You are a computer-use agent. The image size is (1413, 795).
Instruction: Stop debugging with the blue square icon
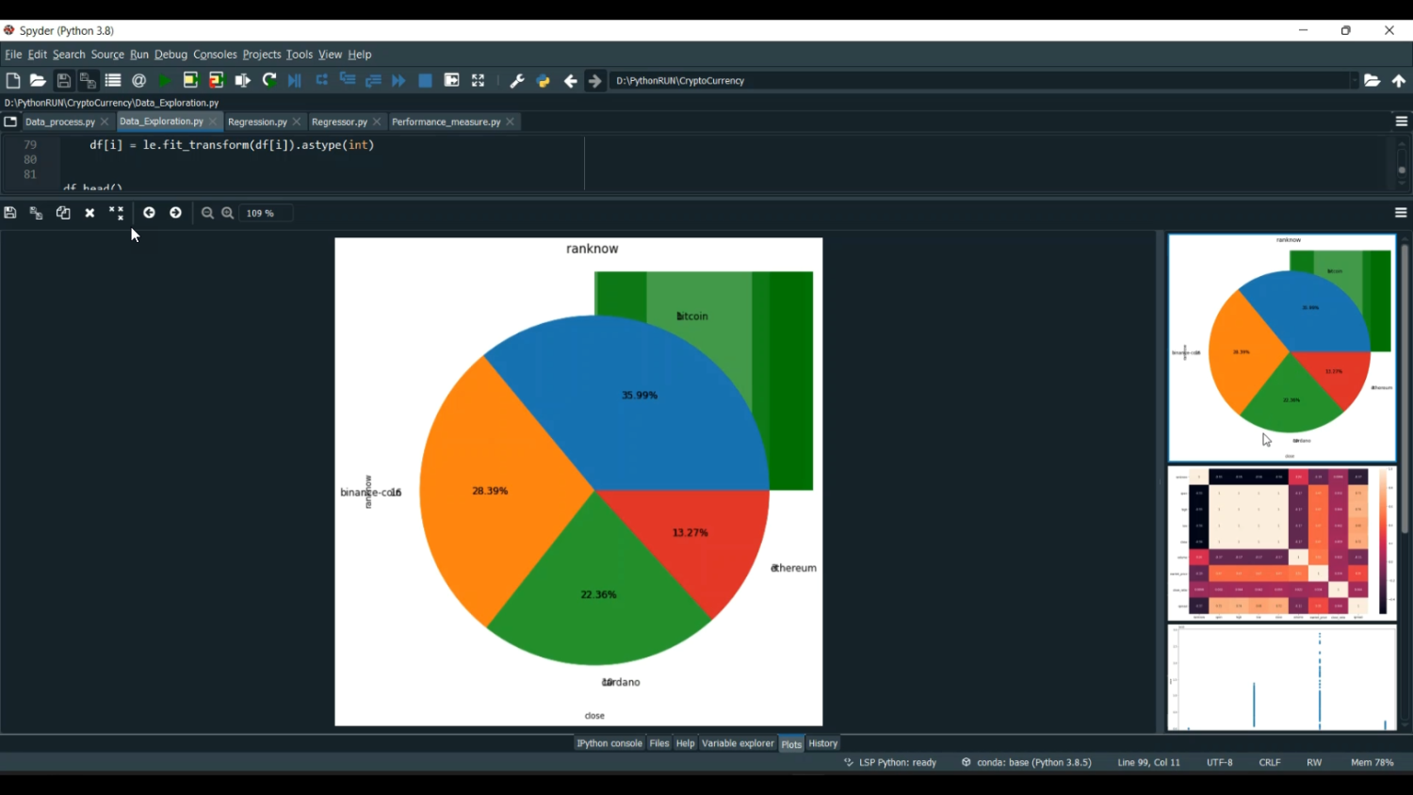(425, 81)
